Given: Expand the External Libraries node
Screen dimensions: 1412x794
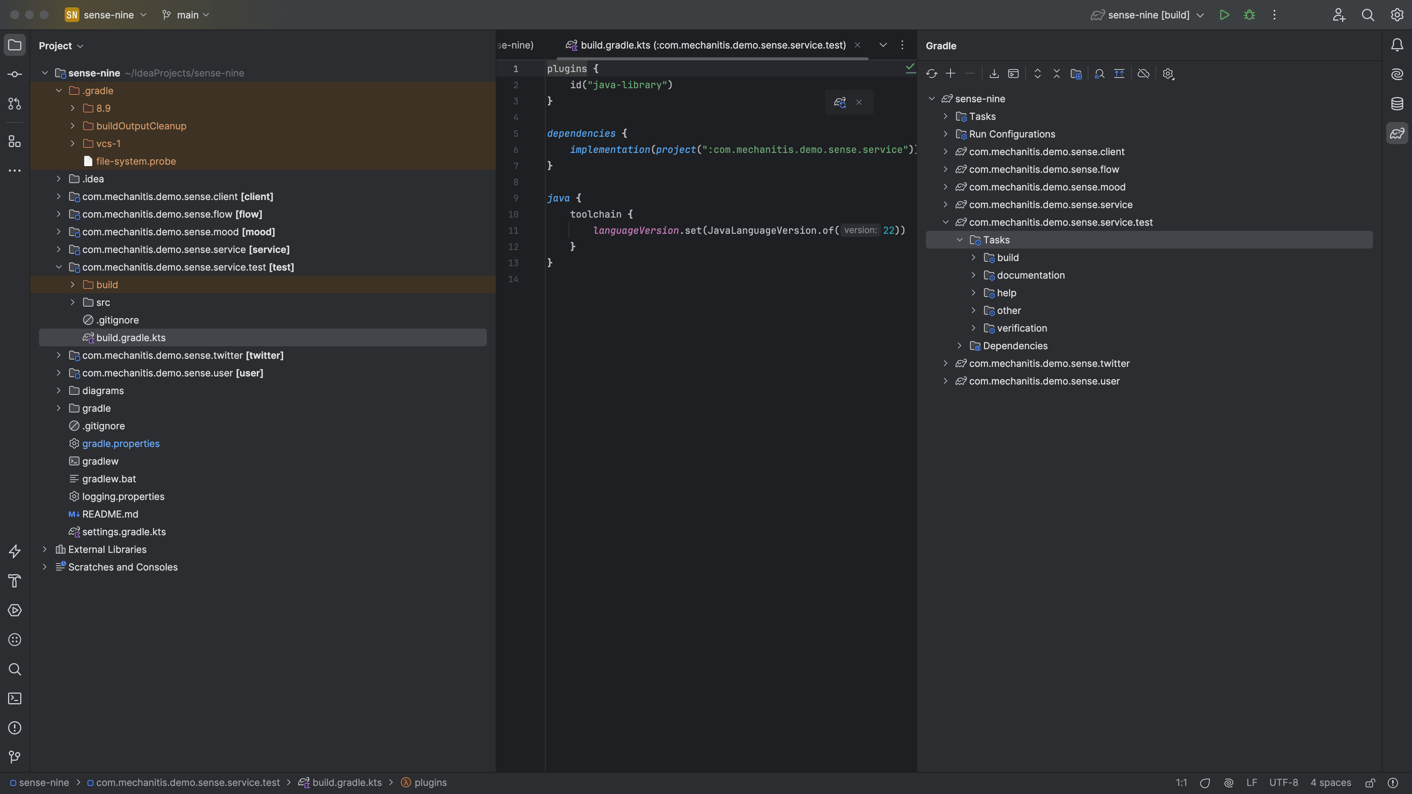Looking at the screenshot, I should click(x=45, y=549).
